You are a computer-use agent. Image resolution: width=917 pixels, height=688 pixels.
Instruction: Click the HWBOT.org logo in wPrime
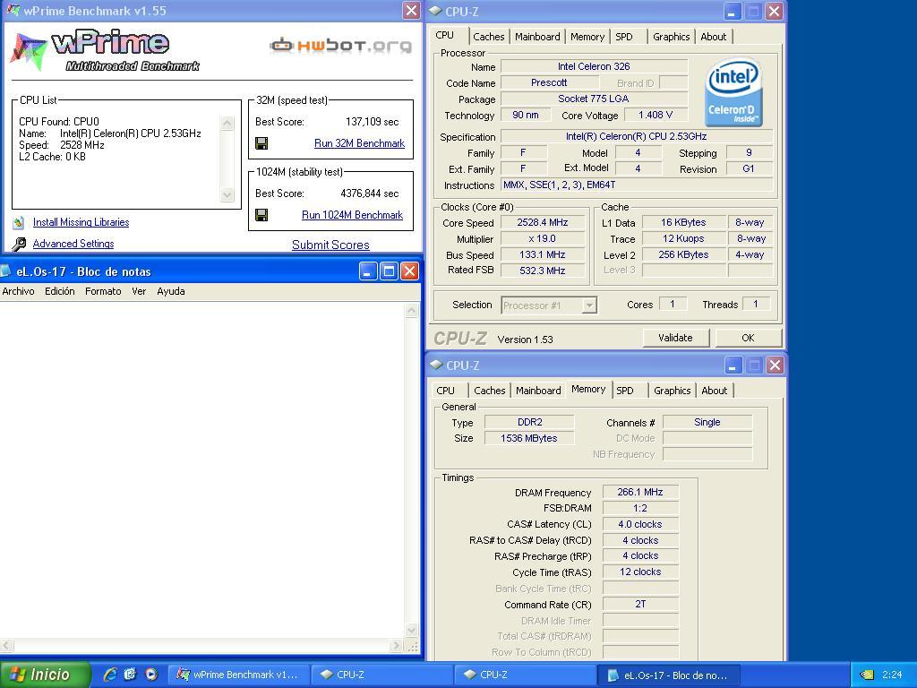pyautogui.click(x=341, y=45)
